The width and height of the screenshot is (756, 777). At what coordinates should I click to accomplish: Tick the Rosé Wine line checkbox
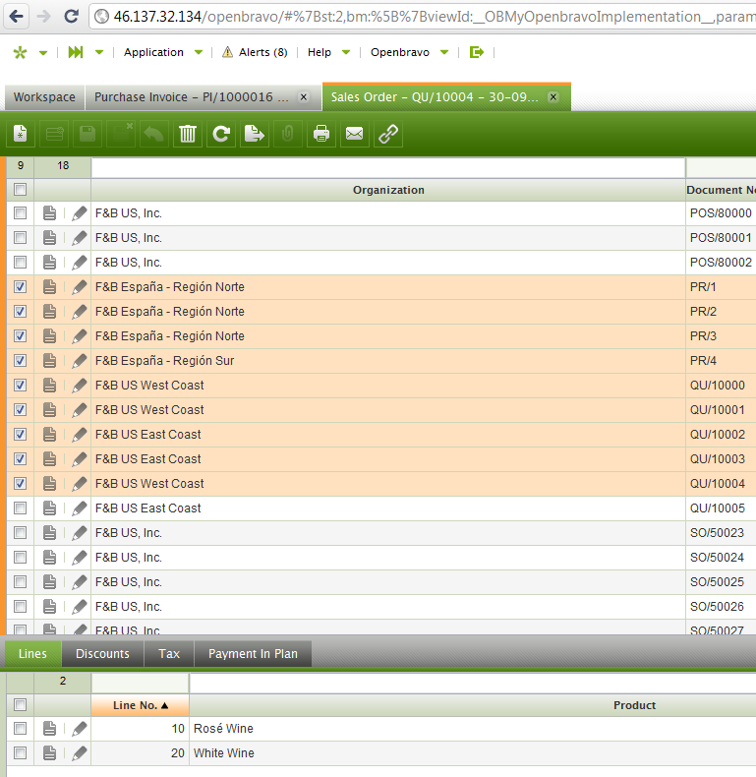click(20, 729)
